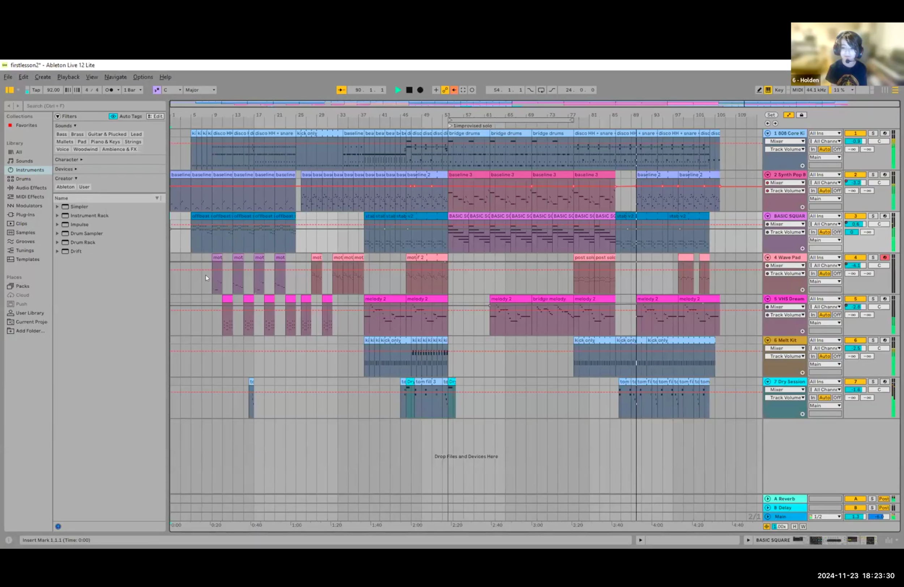Solo the 4 Wave Pad track
Screen dimensions: 904x587
[x=873, y=257]
